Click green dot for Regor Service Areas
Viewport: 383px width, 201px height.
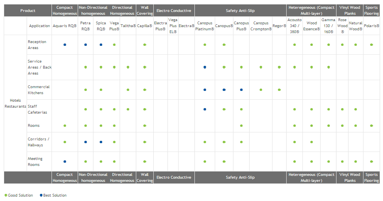[279, 67]
